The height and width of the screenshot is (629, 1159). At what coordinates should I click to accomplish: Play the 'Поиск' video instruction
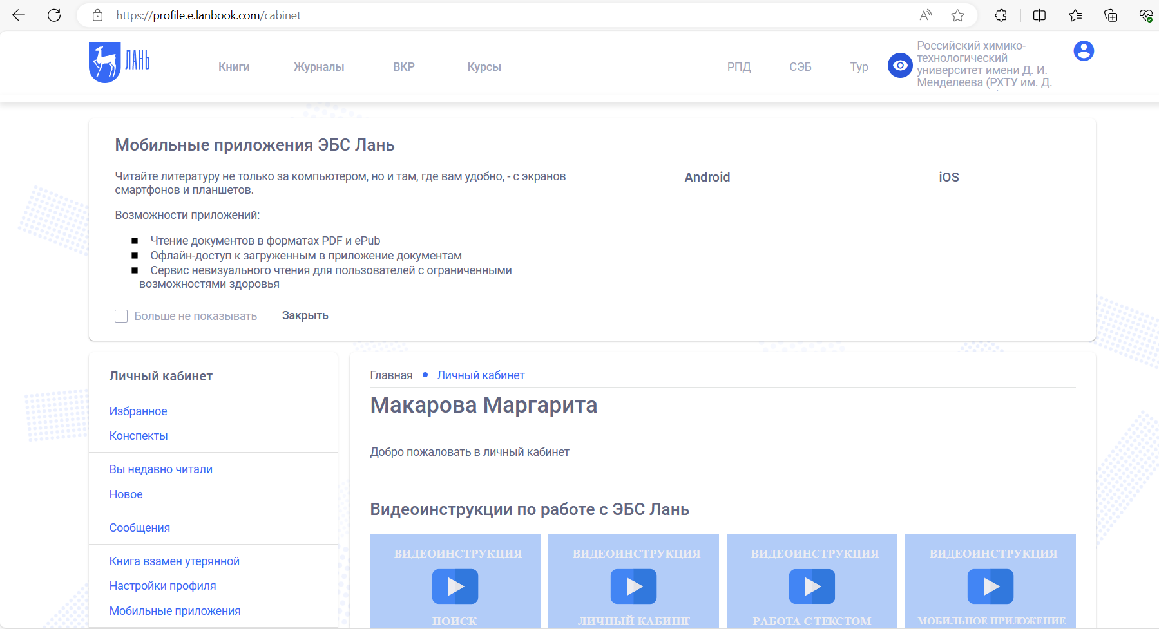point(455,587)
